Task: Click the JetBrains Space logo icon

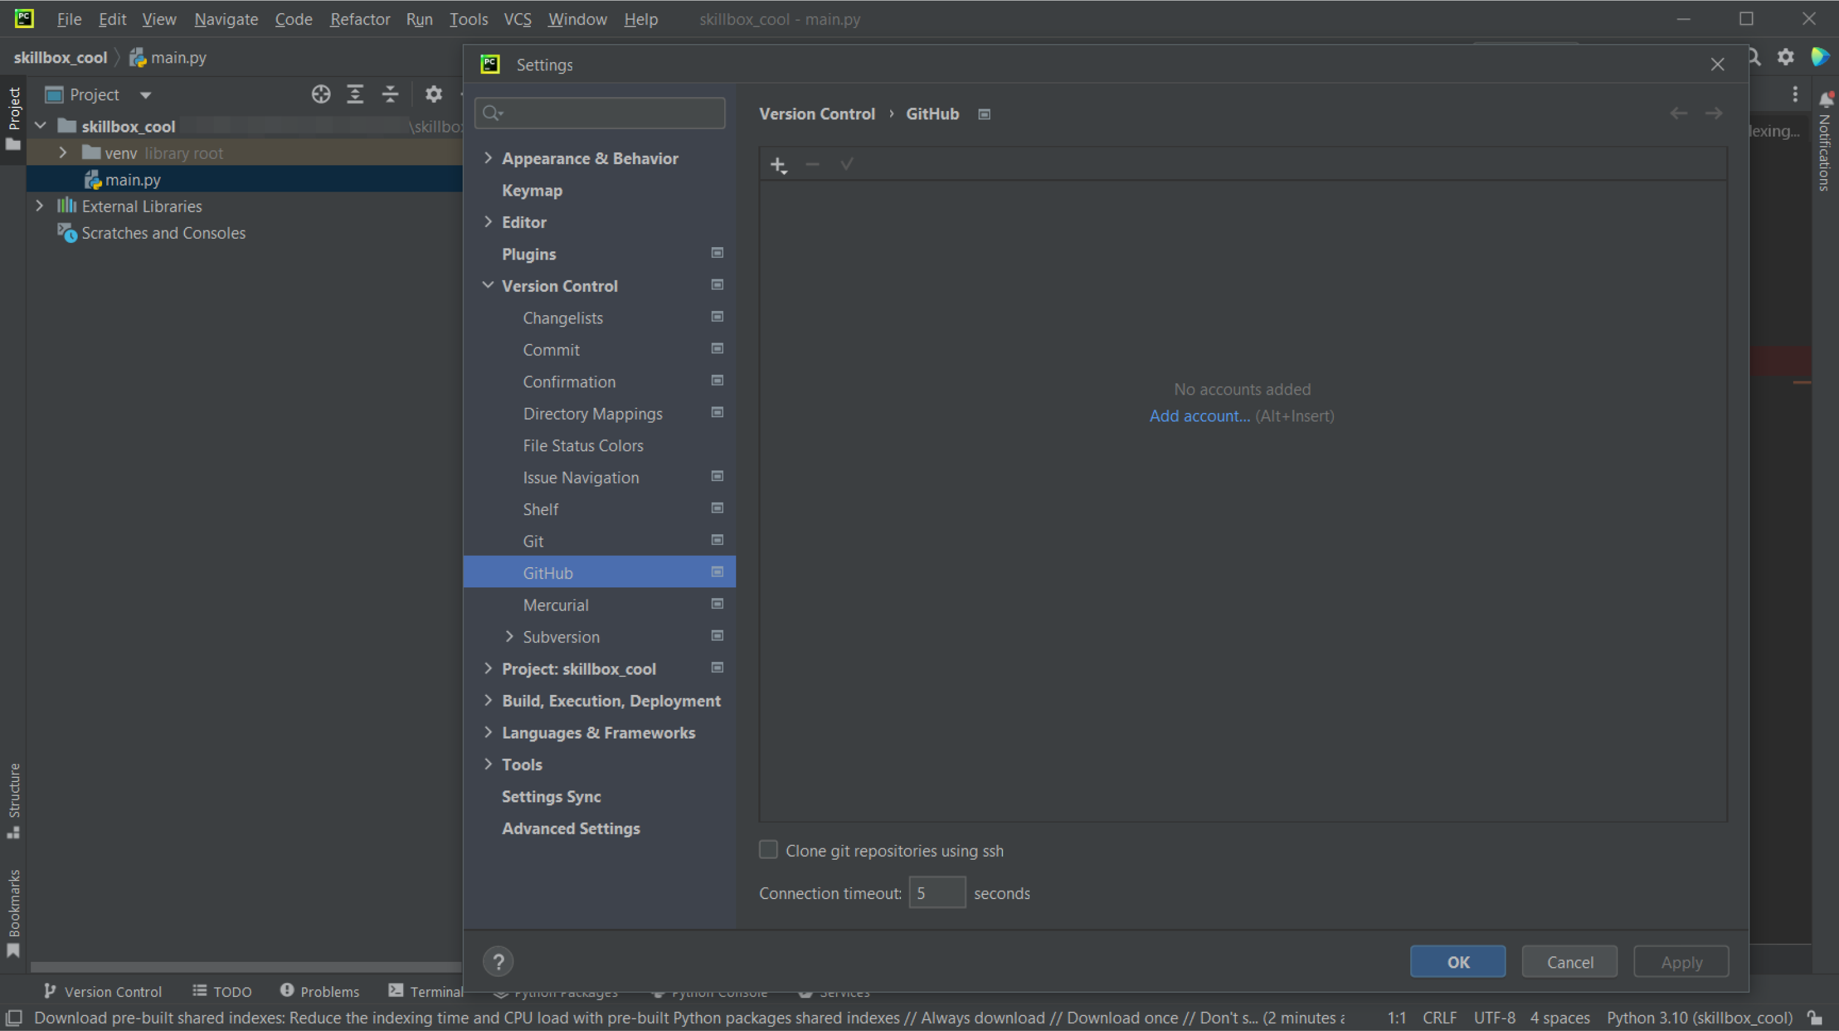Action: tap(1820, 57)
